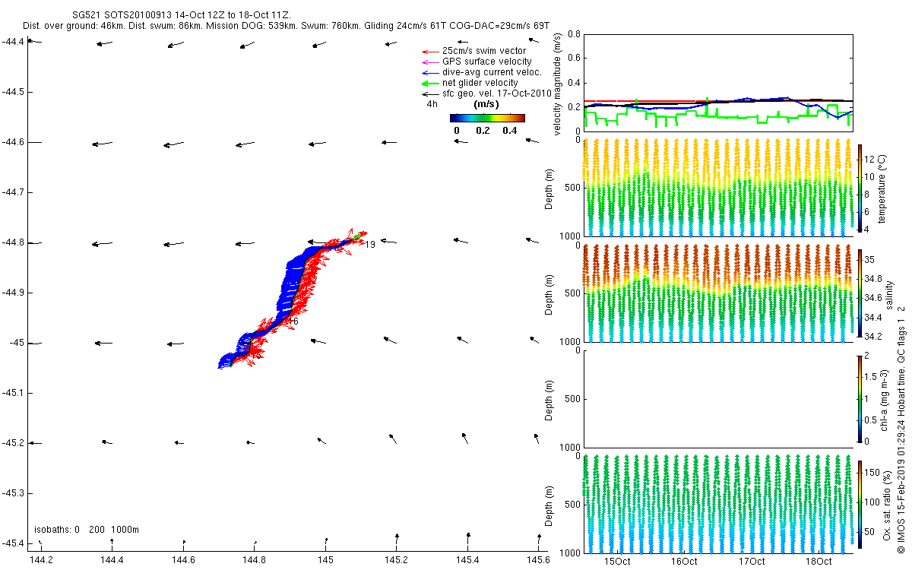Click longitude tick '145.6' on the map
The image size is (912, 570).
(x=539, y=560)
